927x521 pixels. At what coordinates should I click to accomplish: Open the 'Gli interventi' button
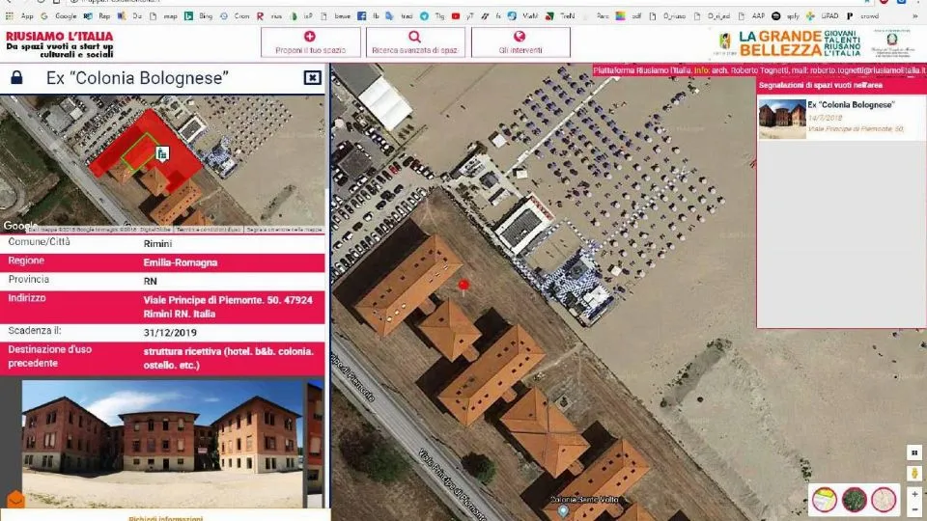[x=520, y=42]
